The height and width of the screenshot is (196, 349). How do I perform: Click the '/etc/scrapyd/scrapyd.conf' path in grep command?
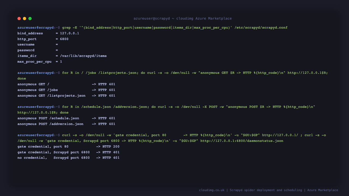(x=261, y=27)
